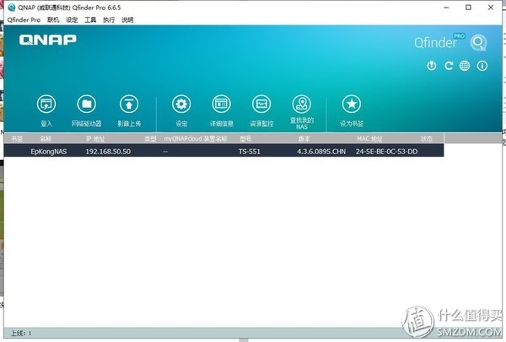Image resolution: width=506 pixels, height=342 pixels.
Task: Close the Qfinder Pro window
Action: pos(491,8)
